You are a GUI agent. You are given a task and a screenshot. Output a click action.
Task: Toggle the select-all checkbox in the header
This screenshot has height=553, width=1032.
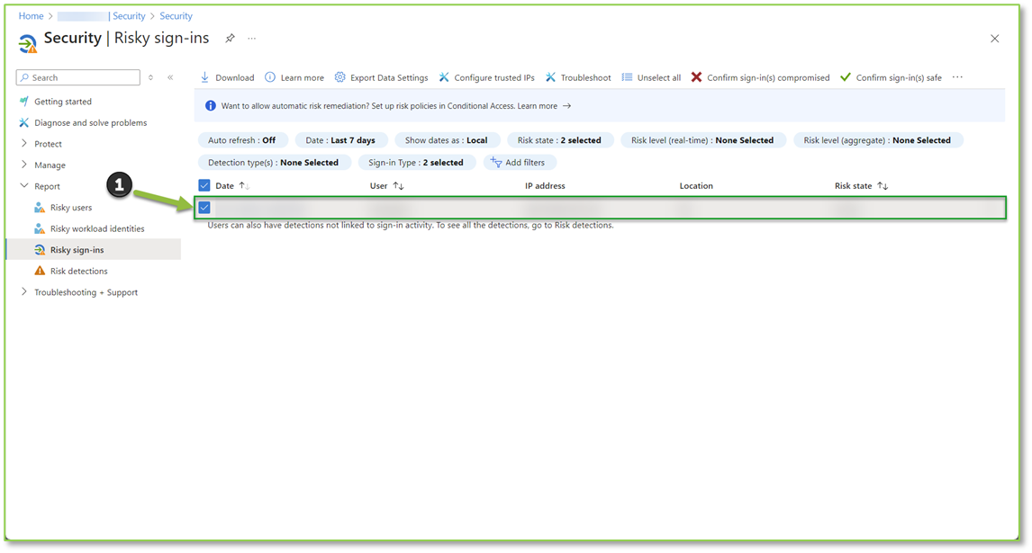[204, 184]
